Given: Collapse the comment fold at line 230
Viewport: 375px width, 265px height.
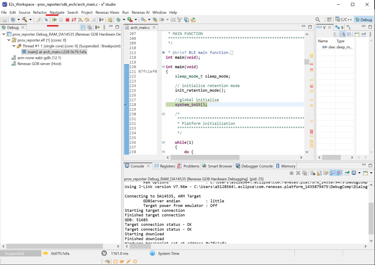Looking at the screenshot, I should (x=163, y=114).
